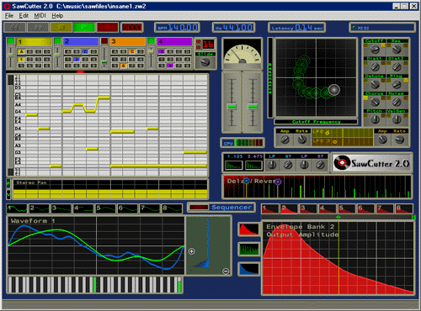Decrease step count with red down arrow
This screenshot has height=311, width=421.
click(x=199, y=47)
